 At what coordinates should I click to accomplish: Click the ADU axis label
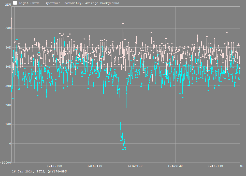8,5
